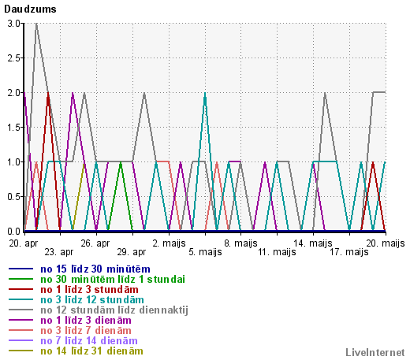Image resolution: width=410 pixels, height=360 pixels.
Task: Click the 'Daudzums' axis title
Action: click(30, 9)
